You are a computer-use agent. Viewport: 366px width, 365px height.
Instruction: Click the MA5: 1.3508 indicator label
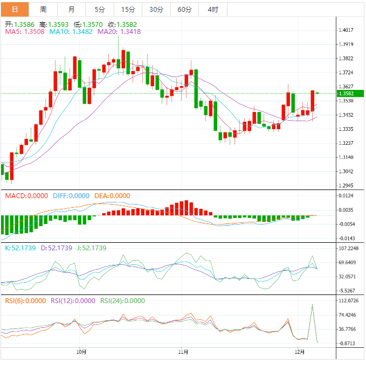(x=25, y=32)
